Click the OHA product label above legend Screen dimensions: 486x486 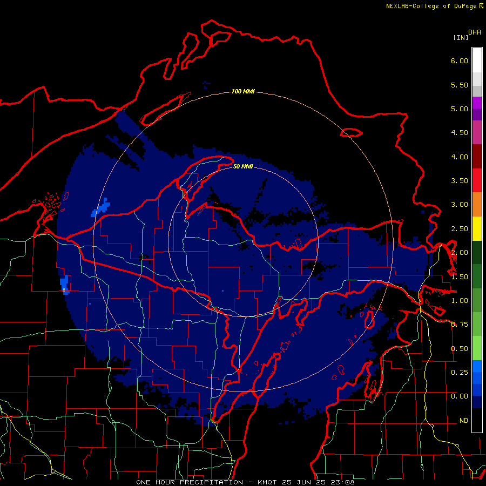click(x=475, y=32)
